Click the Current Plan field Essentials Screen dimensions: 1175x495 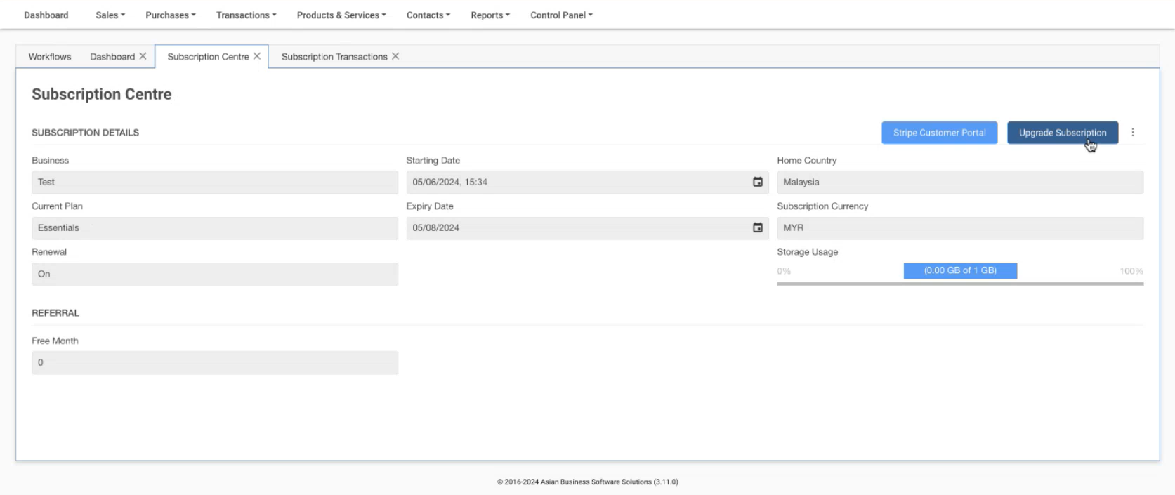pos(215,228)
